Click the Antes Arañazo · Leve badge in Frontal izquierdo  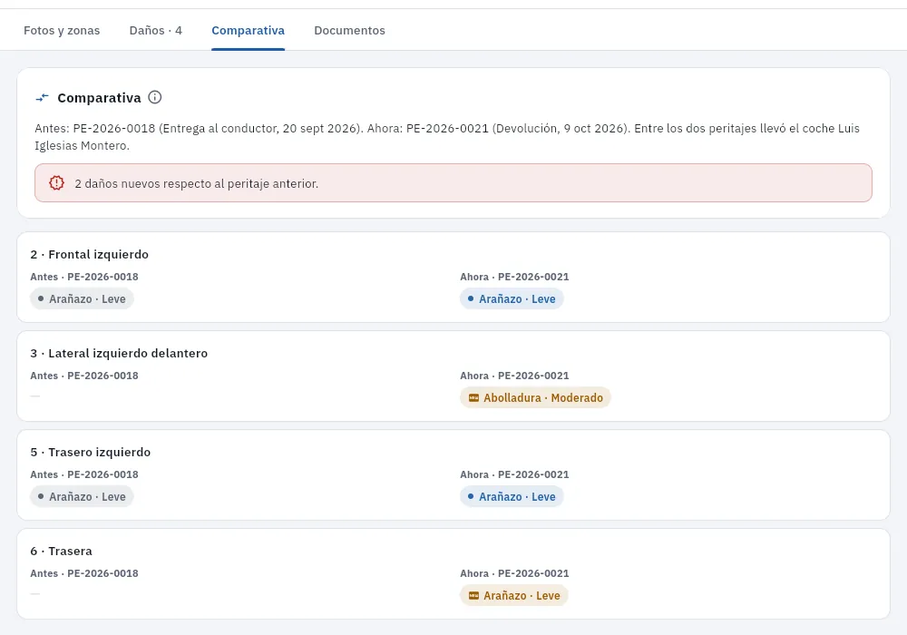pyautogui.click(x=83, y=299)
